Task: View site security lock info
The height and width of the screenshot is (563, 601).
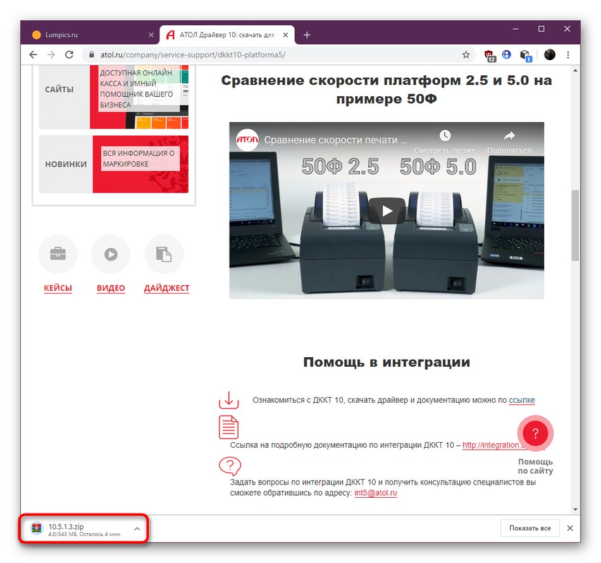Action: [91, 55]
